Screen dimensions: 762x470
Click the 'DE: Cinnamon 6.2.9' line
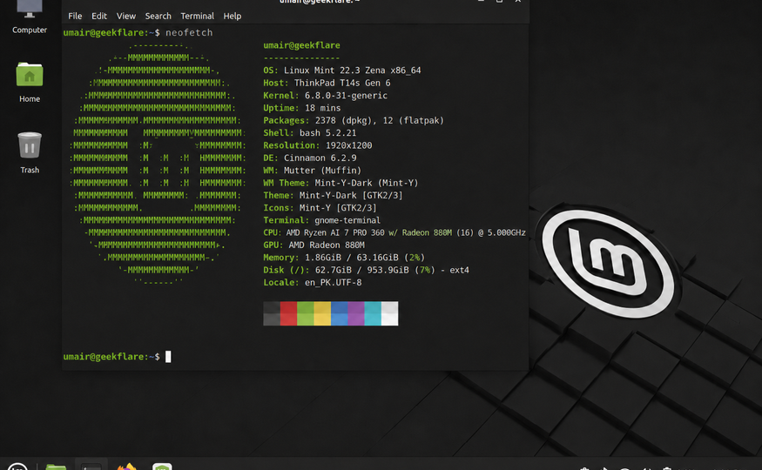(x=309, y=158)
